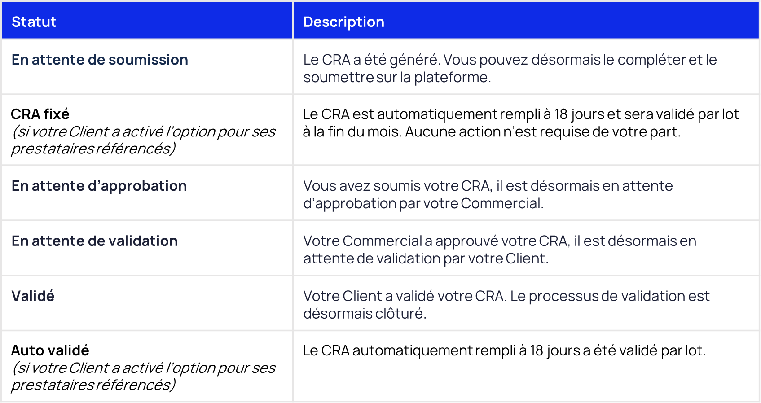Click description "Le CRA est automatiquement rempli"
This screenshot has width=761, height=403.
point(521,114)
